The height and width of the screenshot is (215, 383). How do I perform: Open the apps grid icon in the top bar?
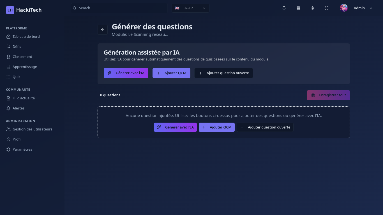point(298,8)
